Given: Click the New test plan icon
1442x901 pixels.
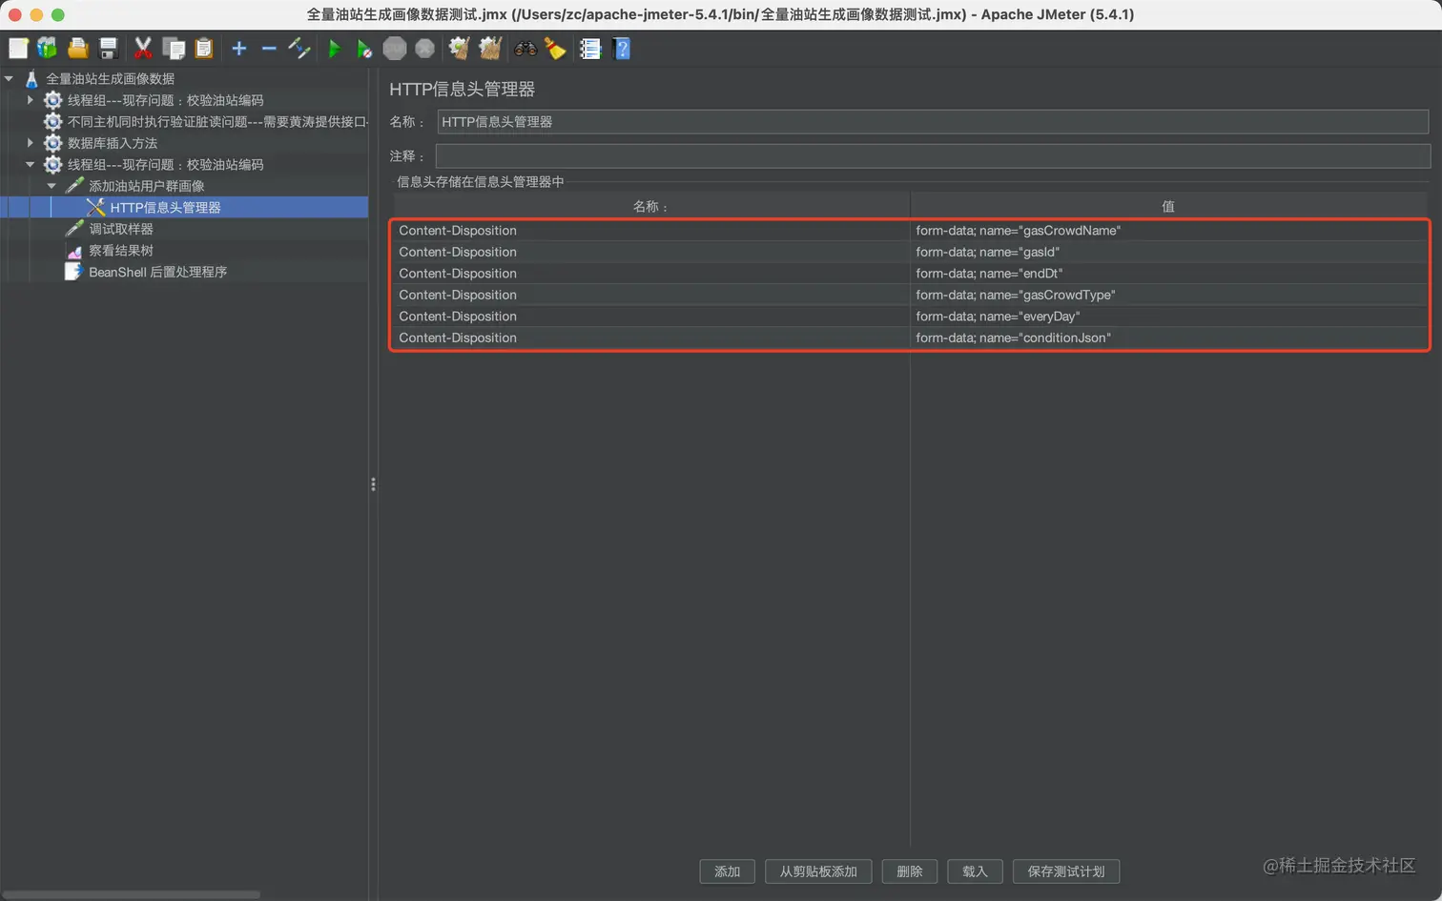Looking at the screenshot, I should coord(18,49).
